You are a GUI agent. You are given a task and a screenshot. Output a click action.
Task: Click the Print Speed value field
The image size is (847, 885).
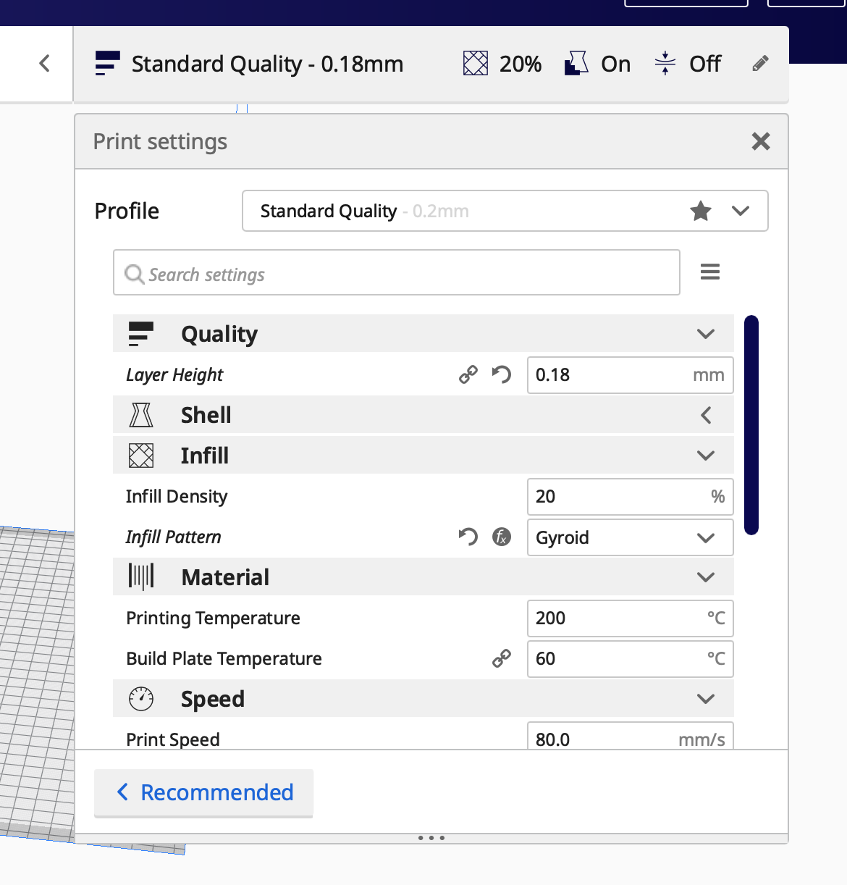point(631,736)
